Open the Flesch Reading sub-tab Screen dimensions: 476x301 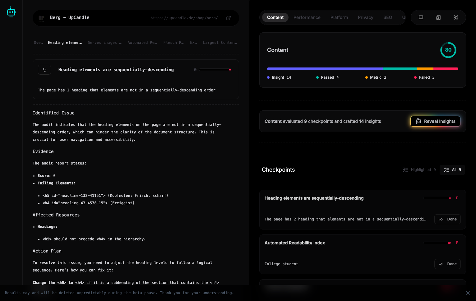click(x=173, y=43)
